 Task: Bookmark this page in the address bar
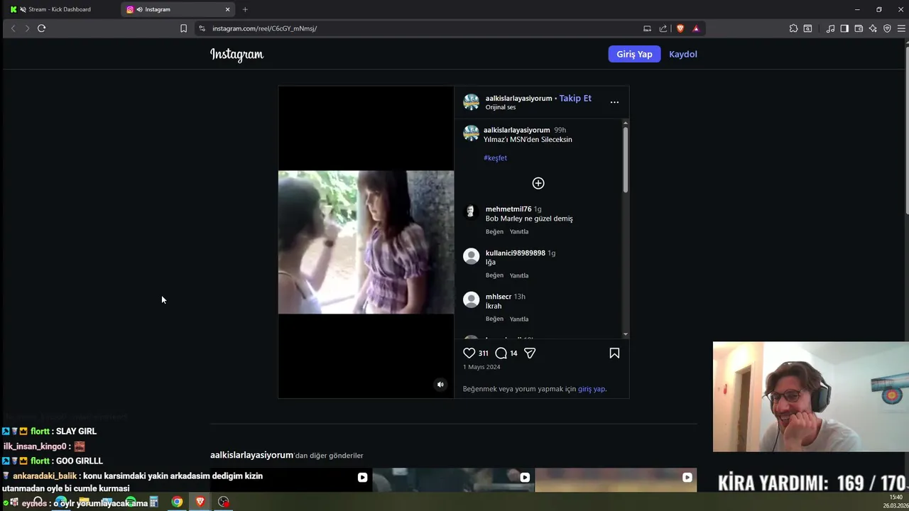click(183, 28)
